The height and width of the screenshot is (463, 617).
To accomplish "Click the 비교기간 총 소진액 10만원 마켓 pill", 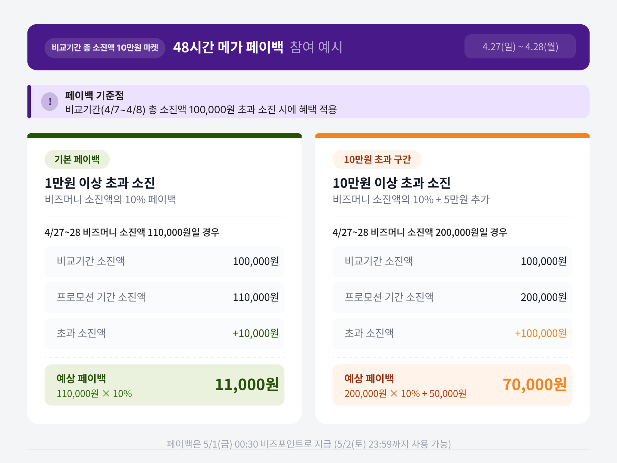I will pyautogui.click(x=105, y=48).
